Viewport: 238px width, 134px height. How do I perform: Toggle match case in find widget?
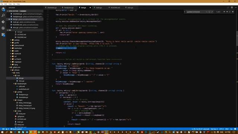click(207, 12)
